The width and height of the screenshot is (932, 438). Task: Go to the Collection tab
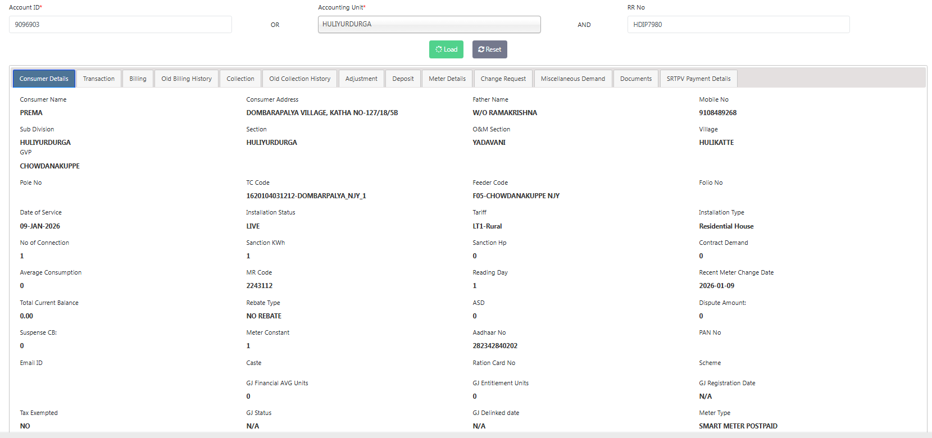(x=240, y=79)
